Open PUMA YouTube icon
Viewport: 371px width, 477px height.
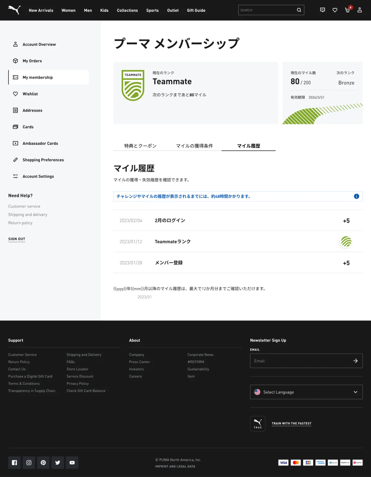click(x=72, y=463)
